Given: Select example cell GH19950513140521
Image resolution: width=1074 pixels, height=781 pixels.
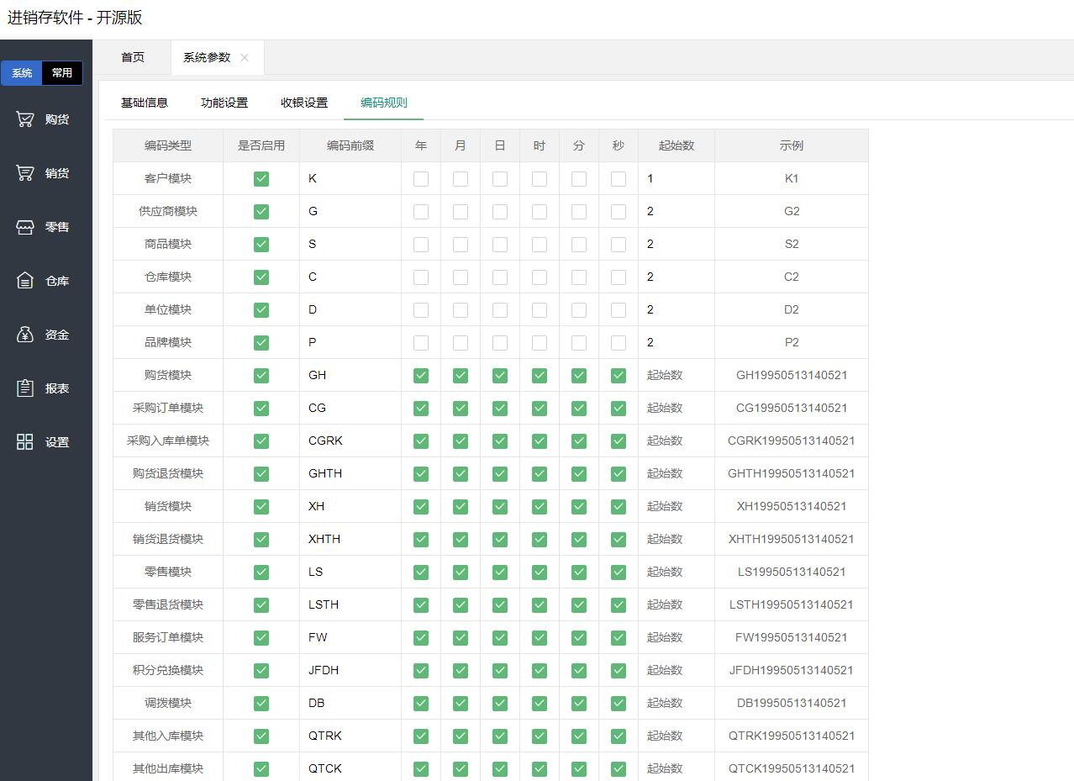Looking at the screenshot, I should pos(792,375).
